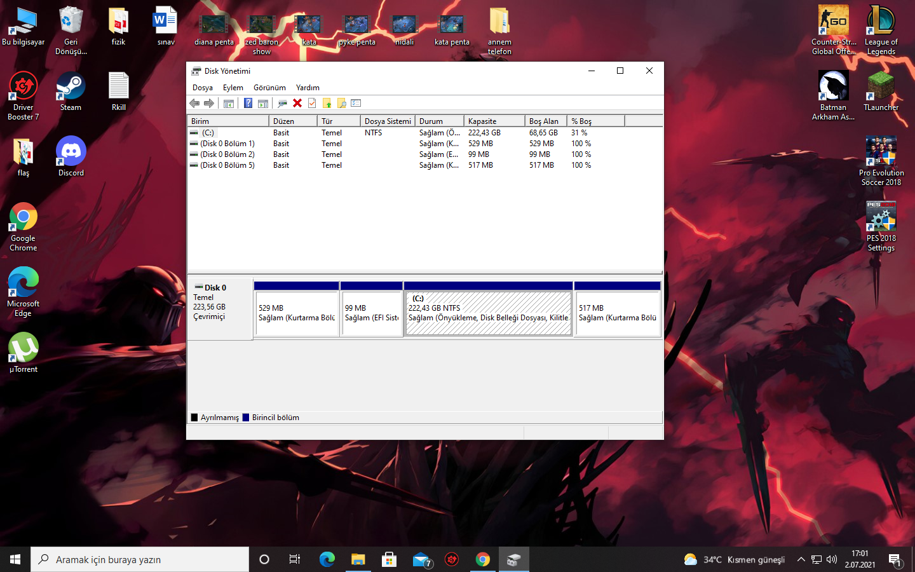Screen dimensions: 915x572
Task: Select the Microsoft Edge desktop icon
Action: 24,292
